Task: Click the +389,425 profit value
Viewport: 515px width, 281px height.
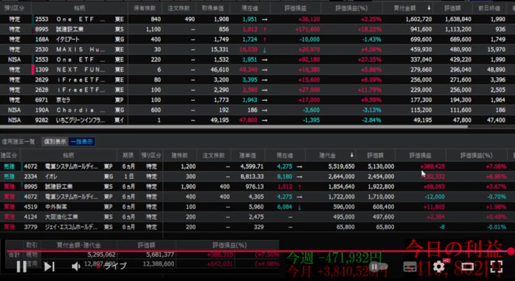Action: point(433,167)
